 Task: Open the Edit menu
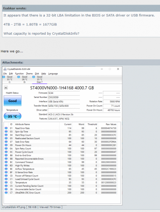[11, 74]
